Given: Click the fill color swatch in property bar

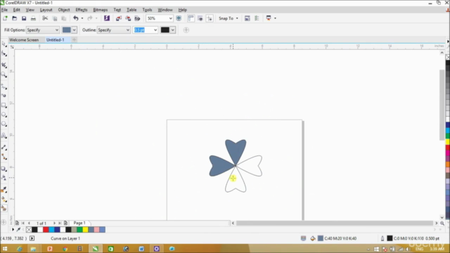Looking at the screenshot, I should 67,30.
